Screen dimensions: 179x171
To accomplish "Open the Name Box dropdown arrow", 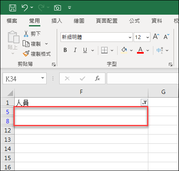I will point(43,78).
